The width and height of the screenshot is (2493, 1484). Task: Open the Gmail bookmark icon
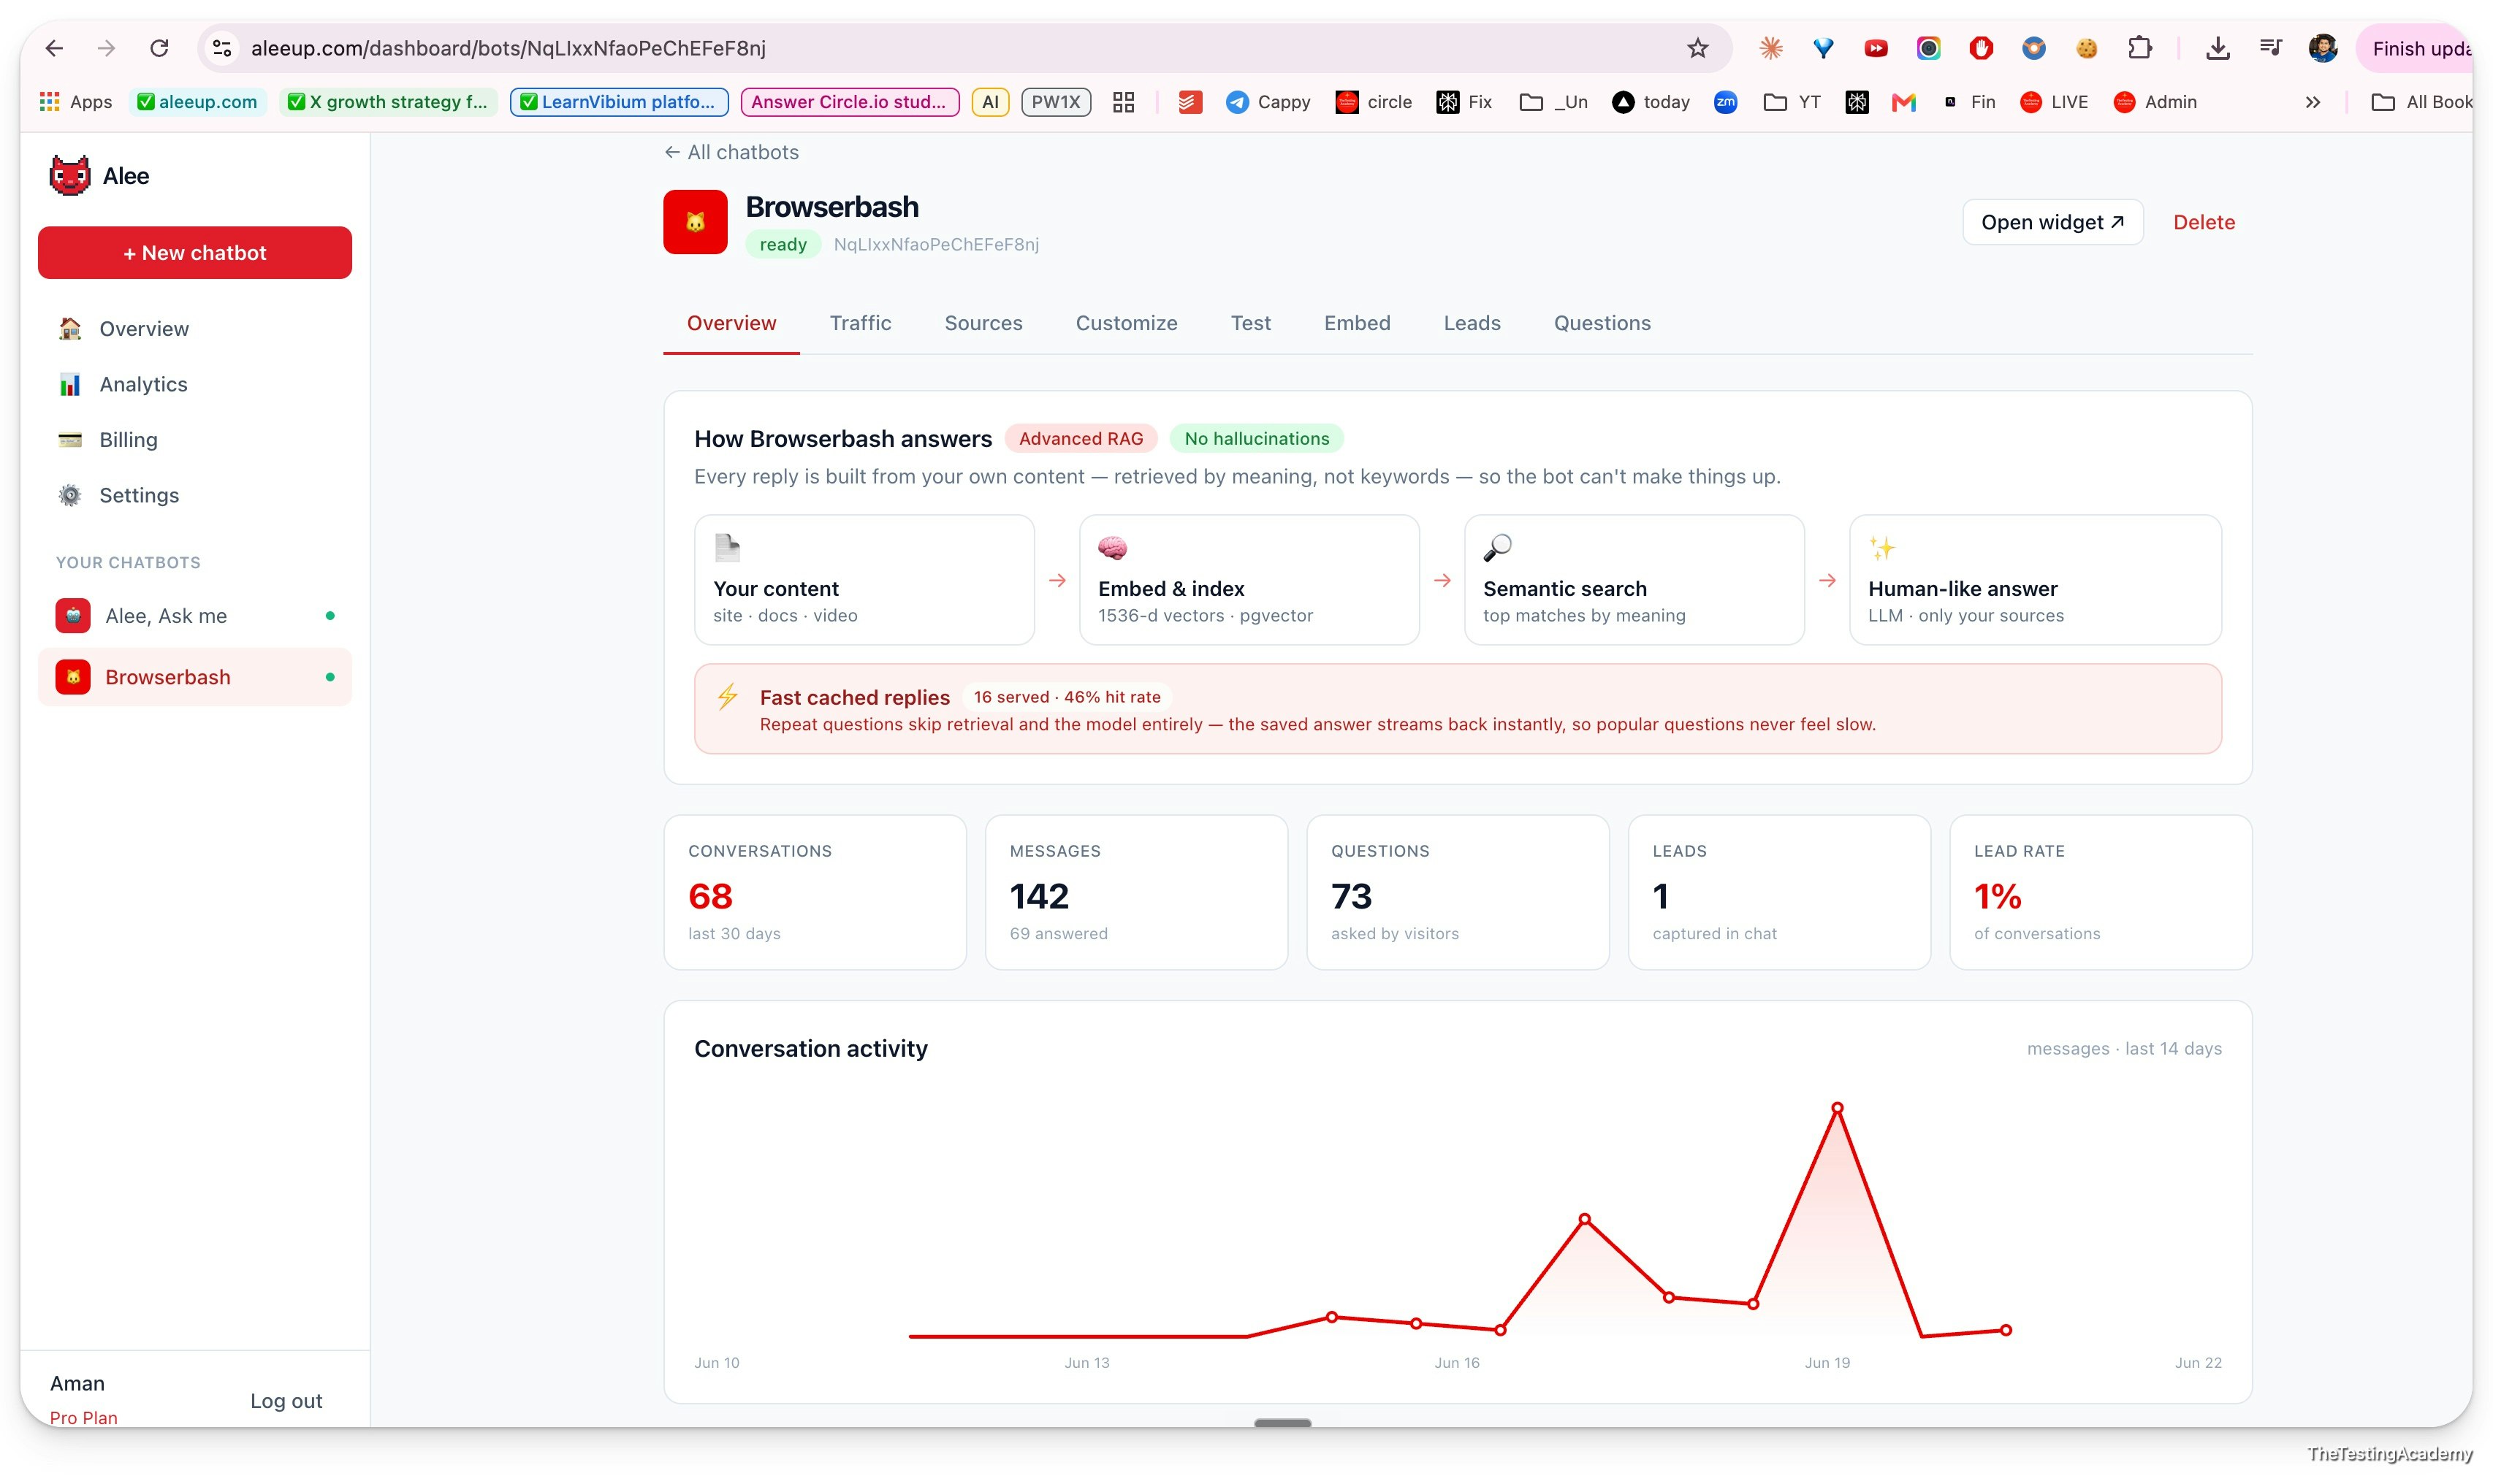(x=1904, y=102)
